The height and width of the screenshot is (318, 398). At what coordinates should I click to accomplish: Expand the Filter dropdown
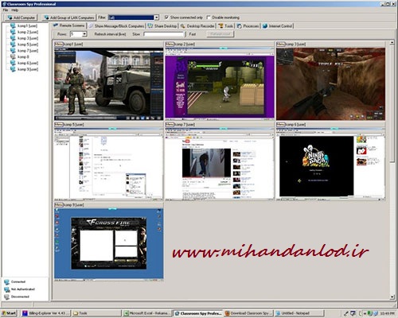pos(157,17)
